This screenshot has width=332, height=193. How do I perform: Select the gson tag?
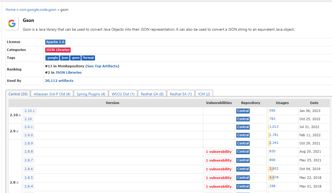(76, 58)
